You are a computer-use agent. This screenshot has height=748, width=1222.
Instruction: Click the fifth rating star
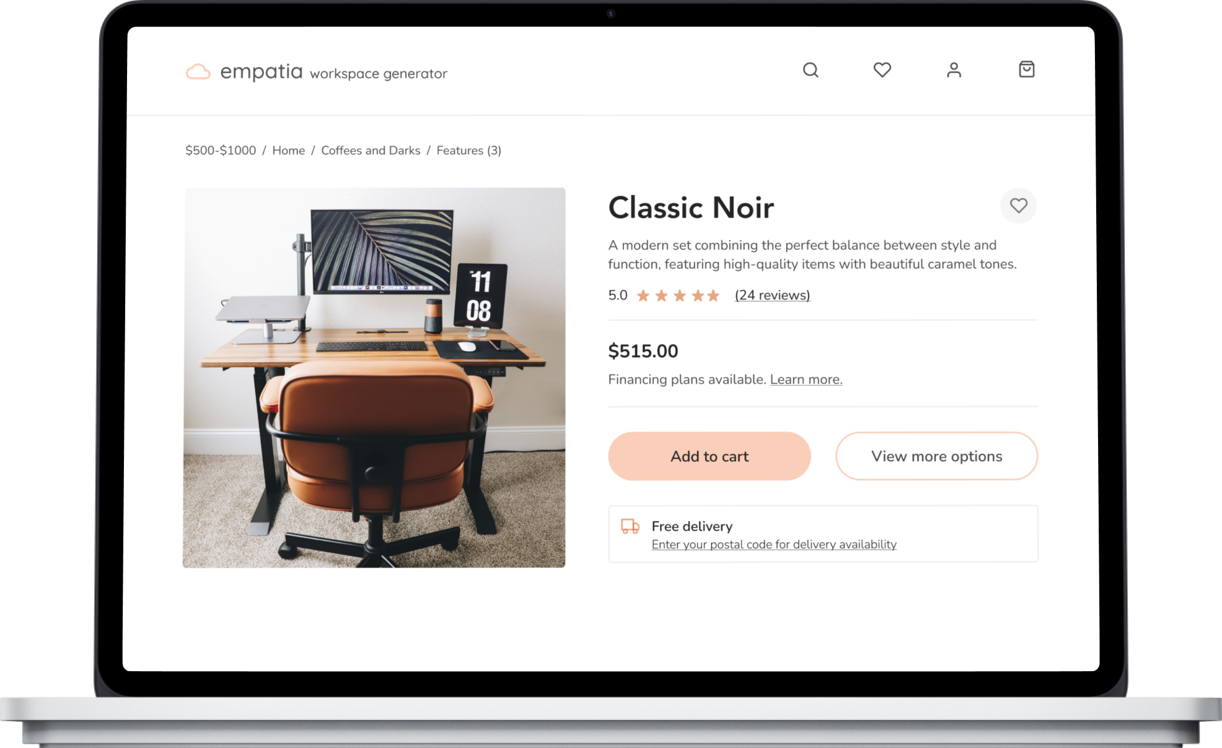pos(713,295)
